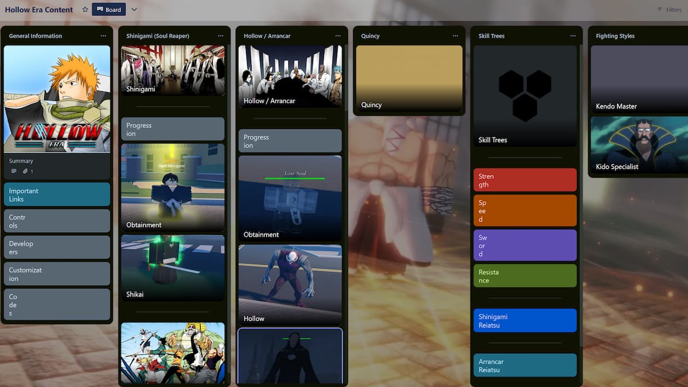This screenshot has height=387, width=688.
Task: Select the red Strength card
Action: [525, 179]
